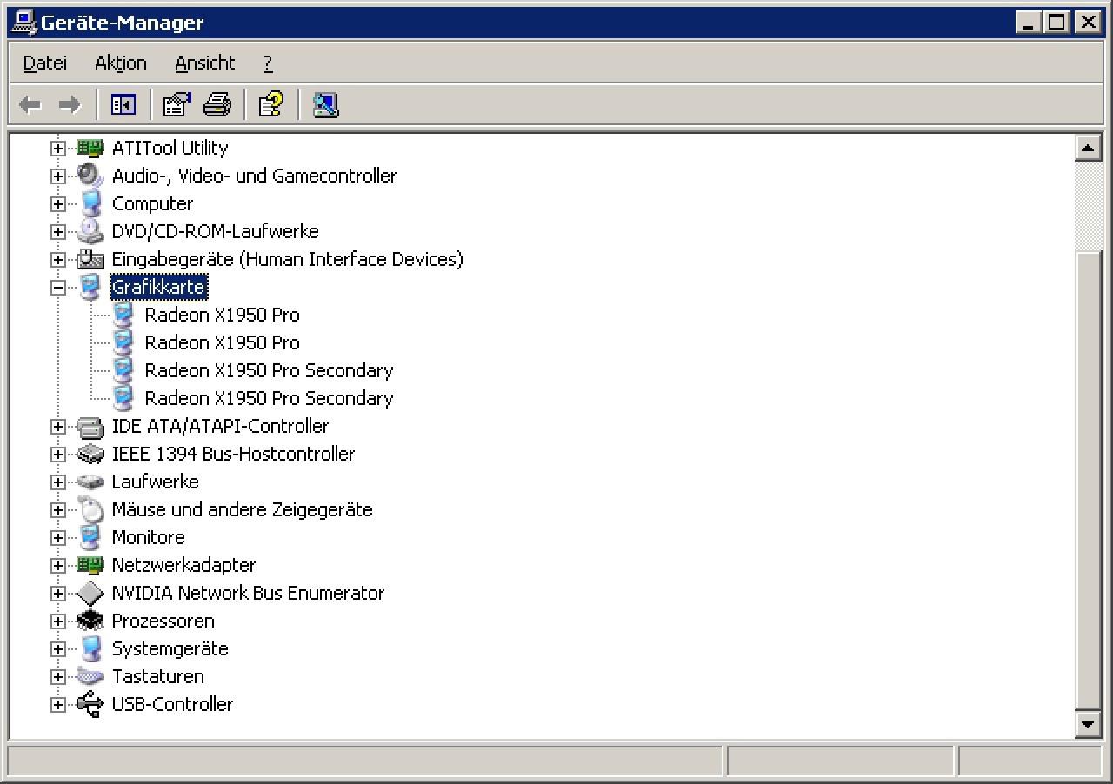Click the NVIDIA Network Bus Enumerator icon
The height and width of the screenshot is (784, 1113).
pyautogui.click(x=90, y=593)
